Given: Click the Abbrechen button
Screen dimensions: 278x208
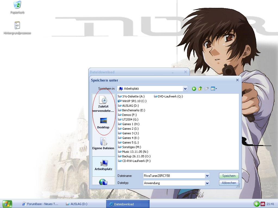Looking at the screenshot, I should tap(229, 183).
